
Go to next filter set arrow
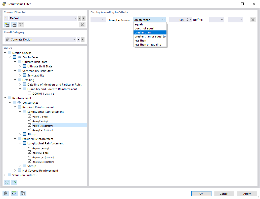tap(83, 18)
